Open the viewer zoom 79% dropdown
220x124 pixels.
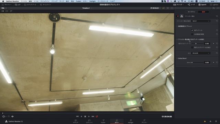pyautogui.click(x=4, y=8)
